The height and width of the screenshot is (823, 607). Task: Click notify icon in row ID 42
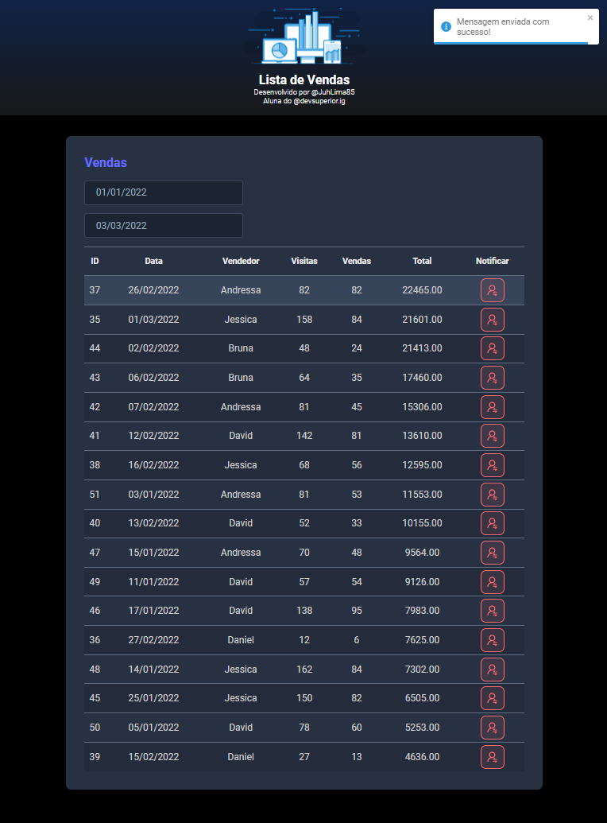492,407
